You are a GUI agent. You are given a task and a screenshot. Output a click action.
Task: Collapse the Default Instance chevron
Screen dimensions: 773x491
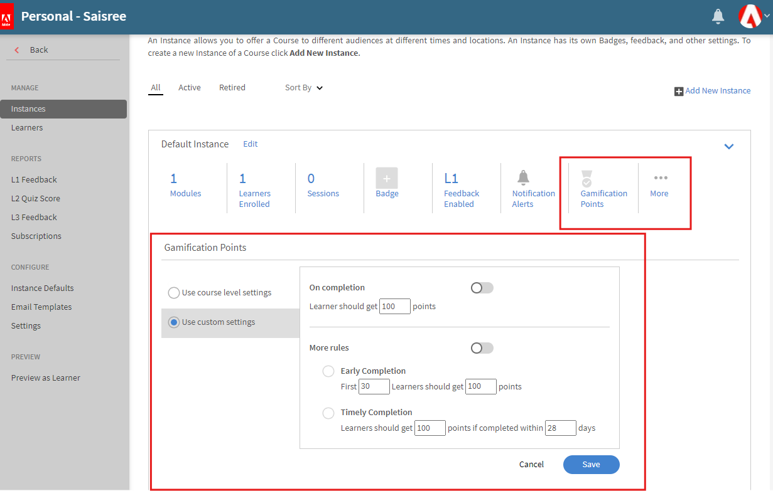[728, 146]
